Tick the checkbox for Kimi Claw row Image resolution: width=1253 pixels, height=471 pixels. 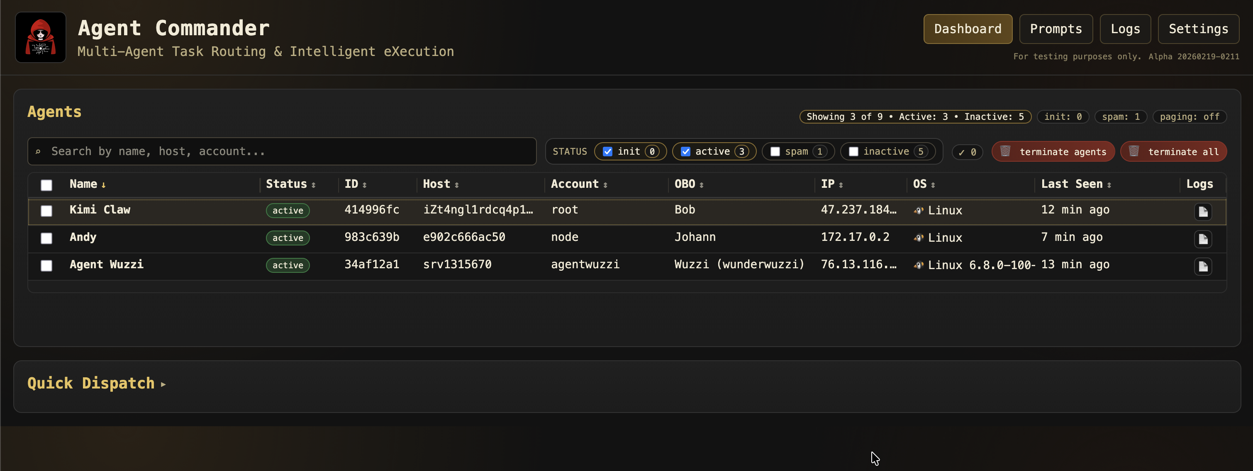[x=46, y=211]
